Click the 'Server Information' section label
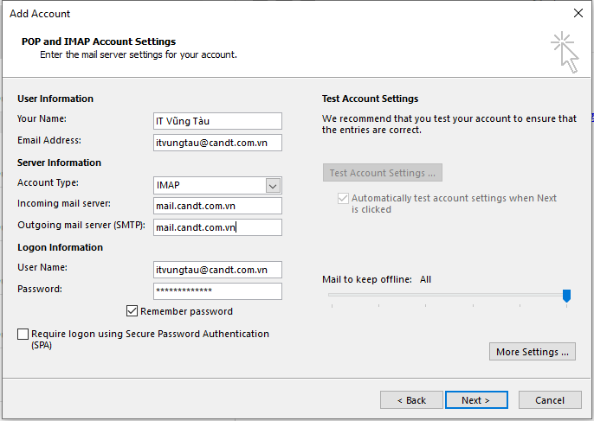This screenshot has height=421, width=594. (x=59, y=163)
